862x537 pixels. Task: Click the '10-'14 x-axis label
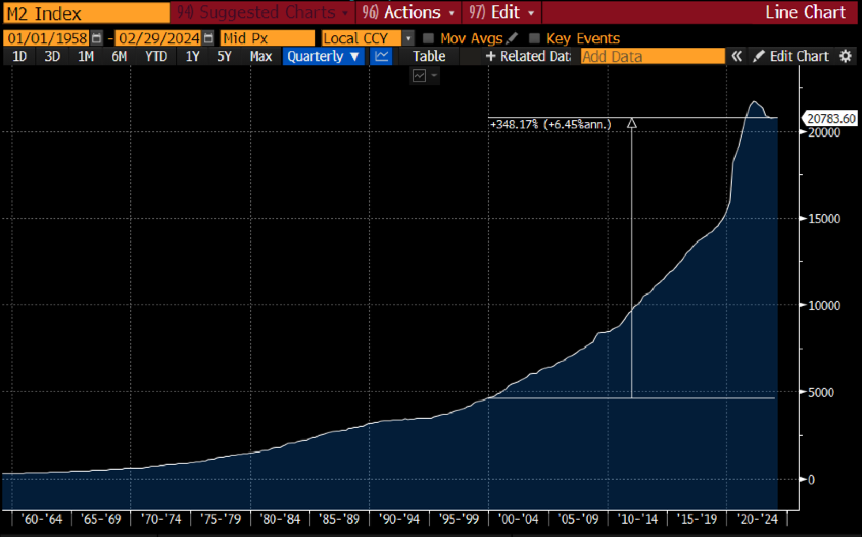coord(637,519)
